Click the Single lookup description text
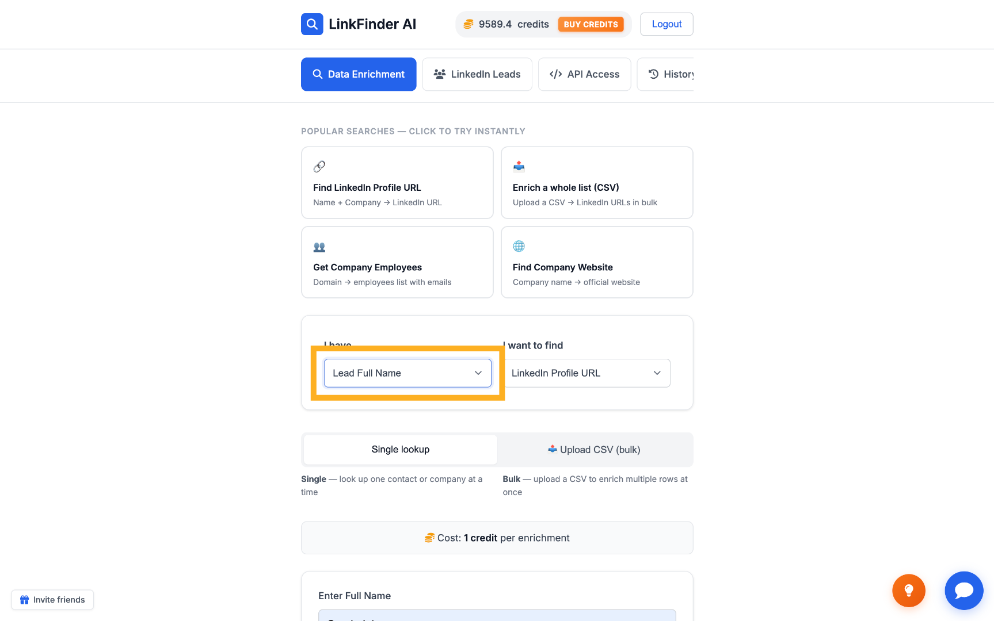 [392, 485]
